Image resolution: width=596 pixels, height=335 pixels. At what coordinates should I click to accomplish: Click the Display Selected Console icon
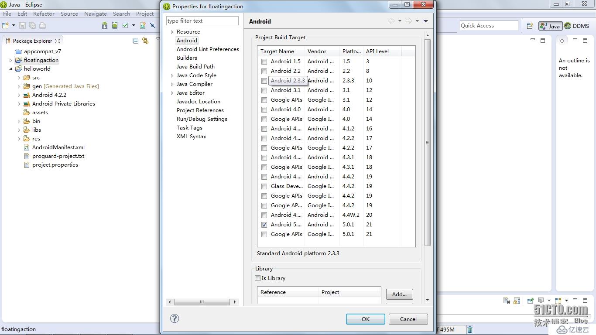click(x=541, y=301)
